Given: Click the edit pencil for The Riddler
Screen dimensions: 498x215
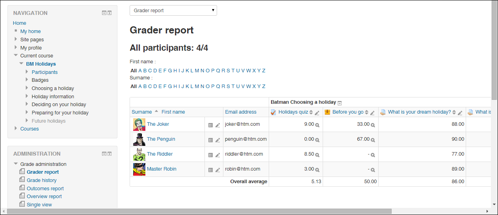Looking at the screenshot, I should click(x=217, y=155).
